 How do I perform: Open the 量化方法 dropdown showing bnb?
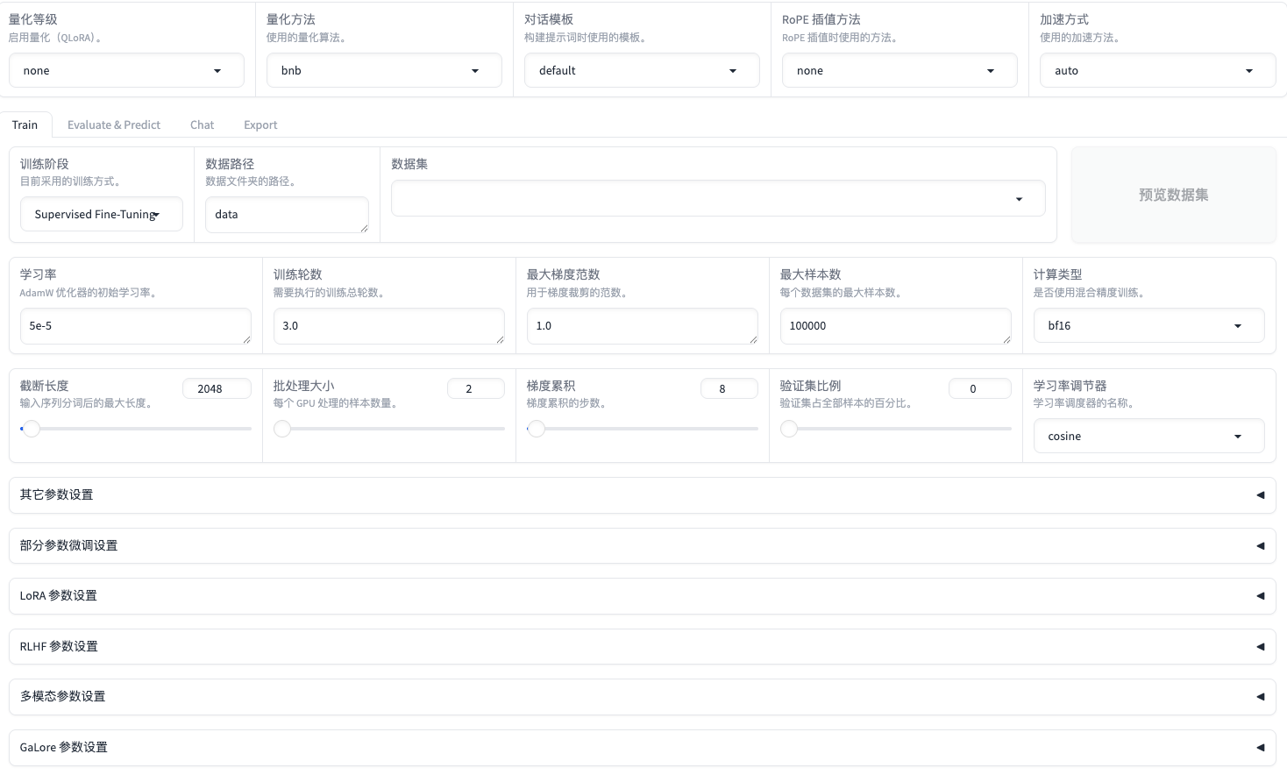(384, 70)
